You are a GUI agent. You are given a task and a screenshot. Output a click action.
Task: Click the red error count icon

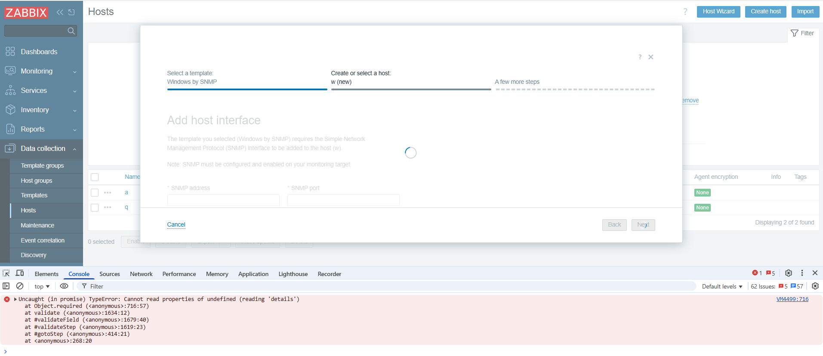(755, 273)
